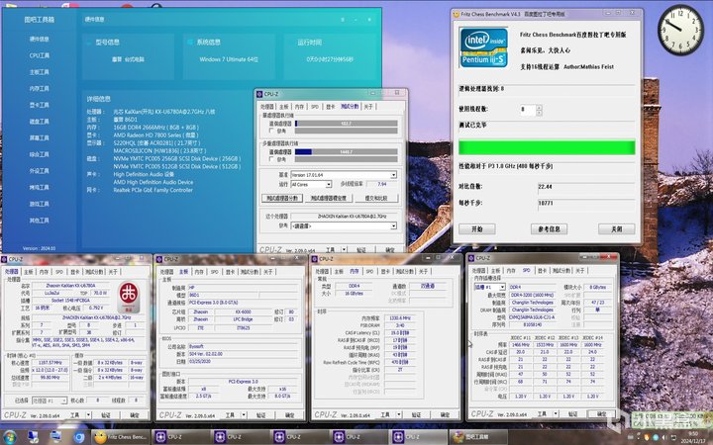Select 内存工具 in 图吧工具箱 sidebar
Screen dimensions: 713x445
click(39, 89)
